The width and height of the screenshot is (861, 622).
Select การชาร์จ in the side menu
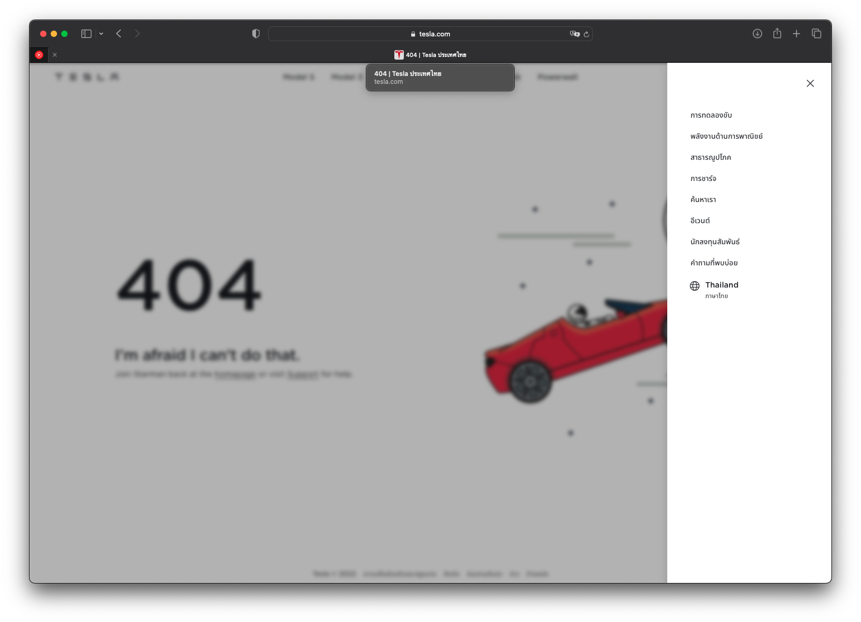click(x=703, y=178)
